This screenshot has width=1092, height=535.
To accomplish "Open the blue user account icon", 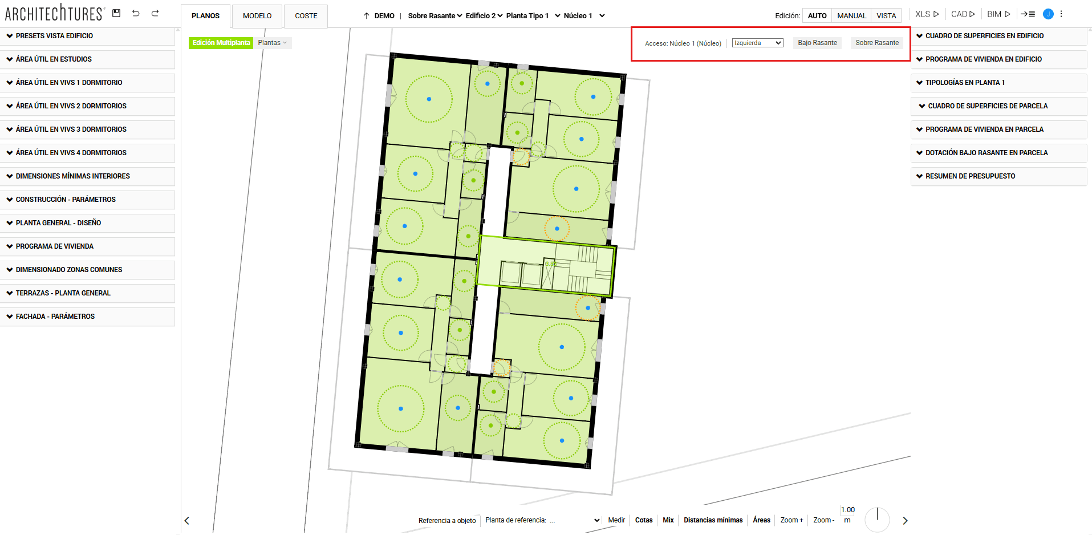I will click(1048, 14).
